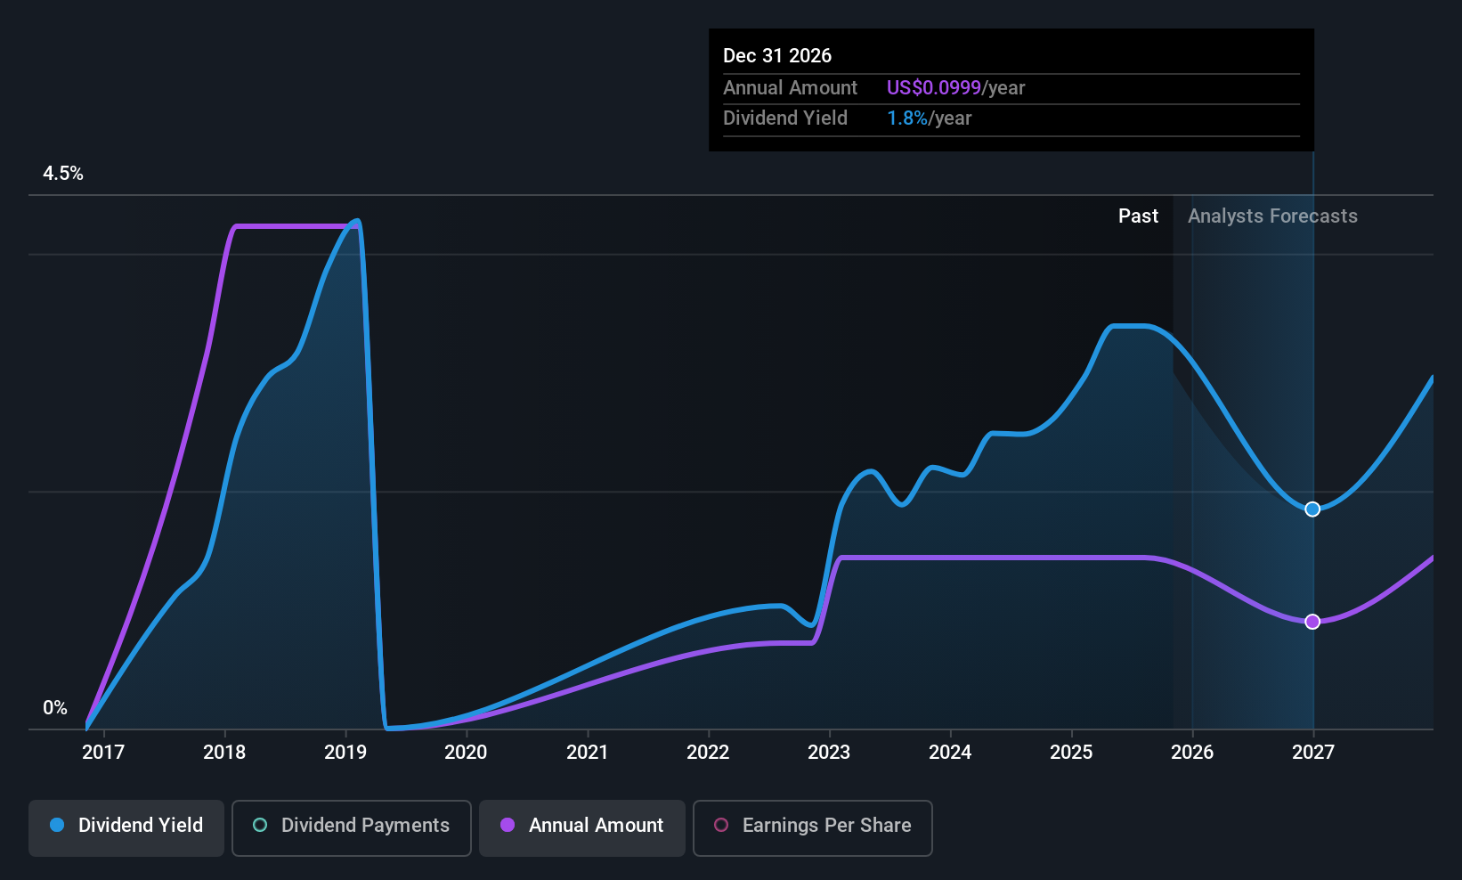Click the Past section label
This screenshot has width=1462, height=880.
[x=1138, y=216]
